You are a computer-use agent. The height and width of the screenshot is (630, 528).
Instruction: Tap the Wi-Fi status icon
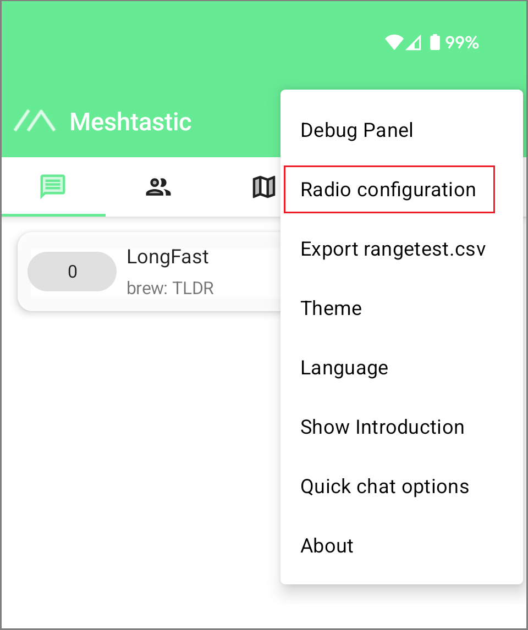(394, 42)
